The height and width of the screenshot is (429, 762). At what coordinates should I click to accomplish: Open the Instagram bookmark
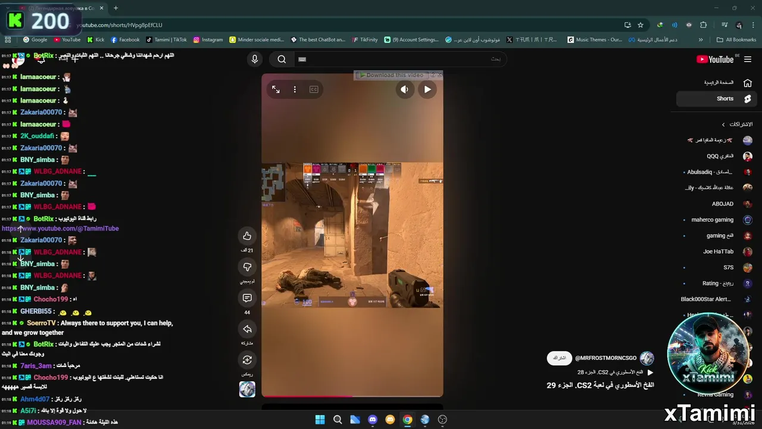[208, 40]
